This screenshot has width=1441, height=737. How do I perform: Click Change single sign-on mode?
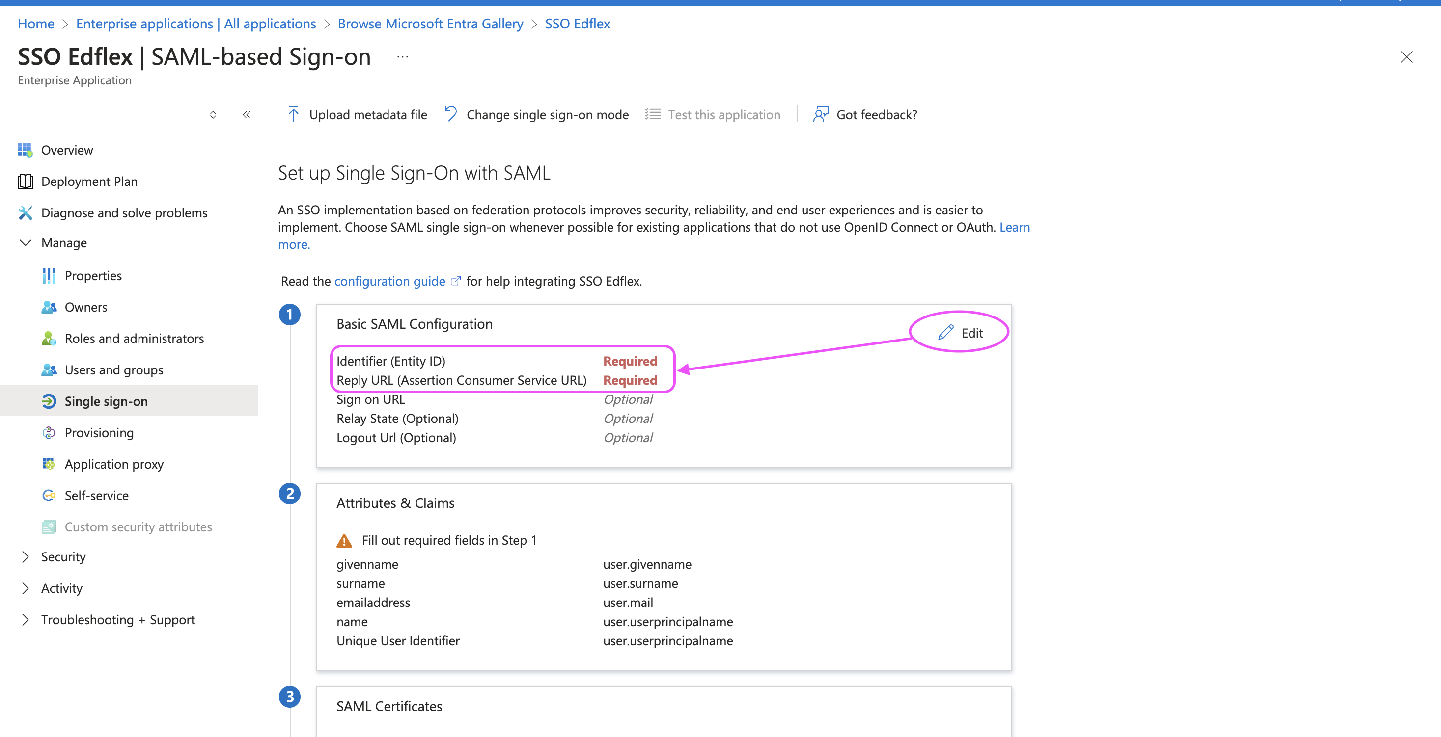point(536,114)
